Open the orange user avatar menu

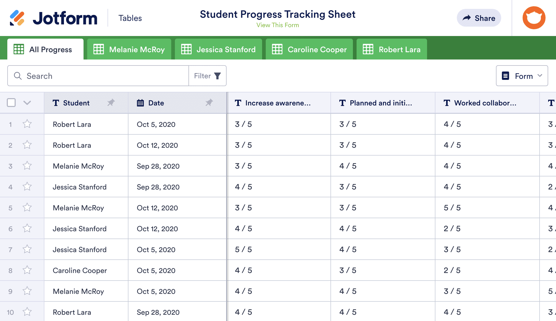[x=534, y=18]
